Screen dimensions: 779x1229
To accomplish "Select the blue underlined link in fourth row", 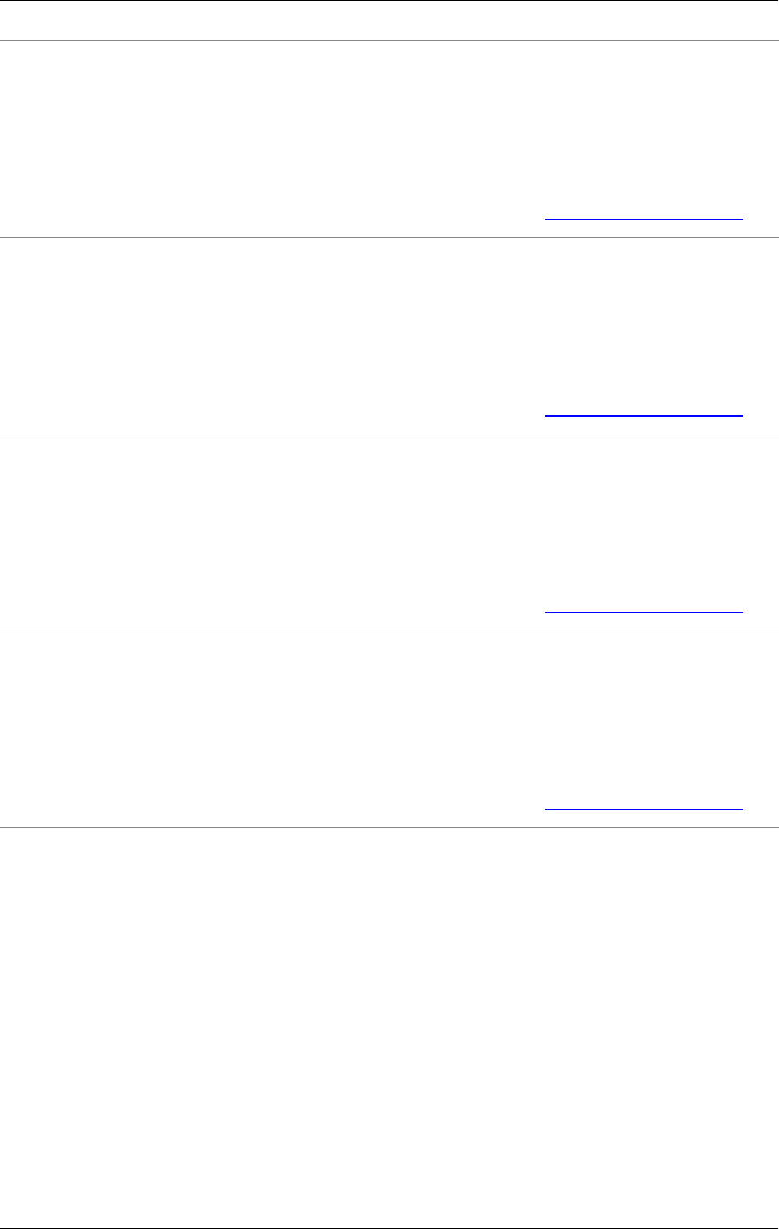I will pyautogui.click(x=643, y=808).
